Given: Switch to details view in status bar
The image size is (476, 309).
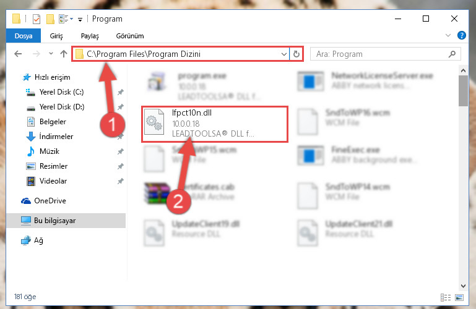Looking at the screenshot, I should point(445,297).
